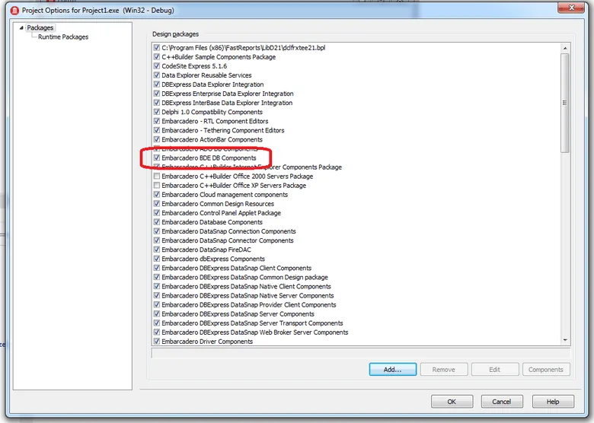Viewport: 594px width, 423px height.
Task: Click the Remove button
Action: 444,370
